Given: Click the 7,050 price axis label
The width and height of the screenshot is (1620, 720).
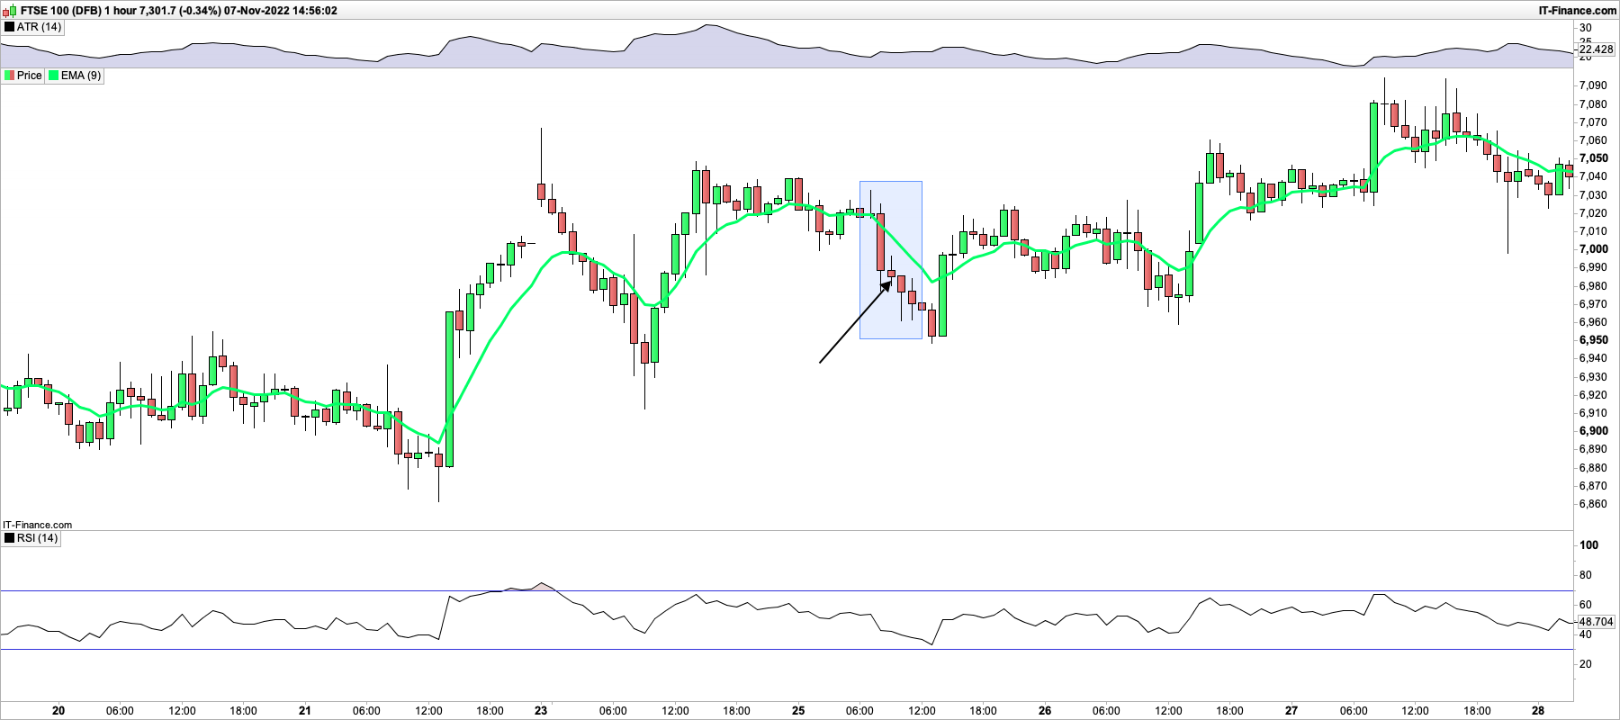Looking at the screenshot, I should pyautogui.click(x=1593, y=158).
